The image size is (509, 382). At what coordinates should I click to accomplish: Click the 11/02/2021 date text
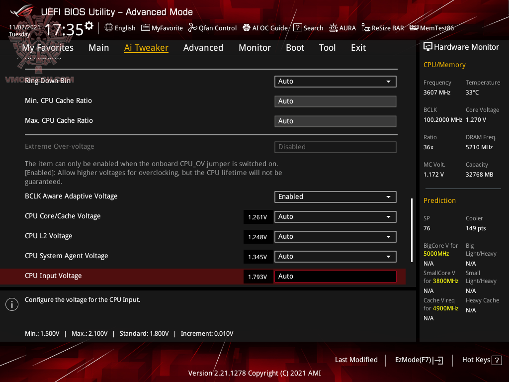pyautogui.click(x=25, y=27)
